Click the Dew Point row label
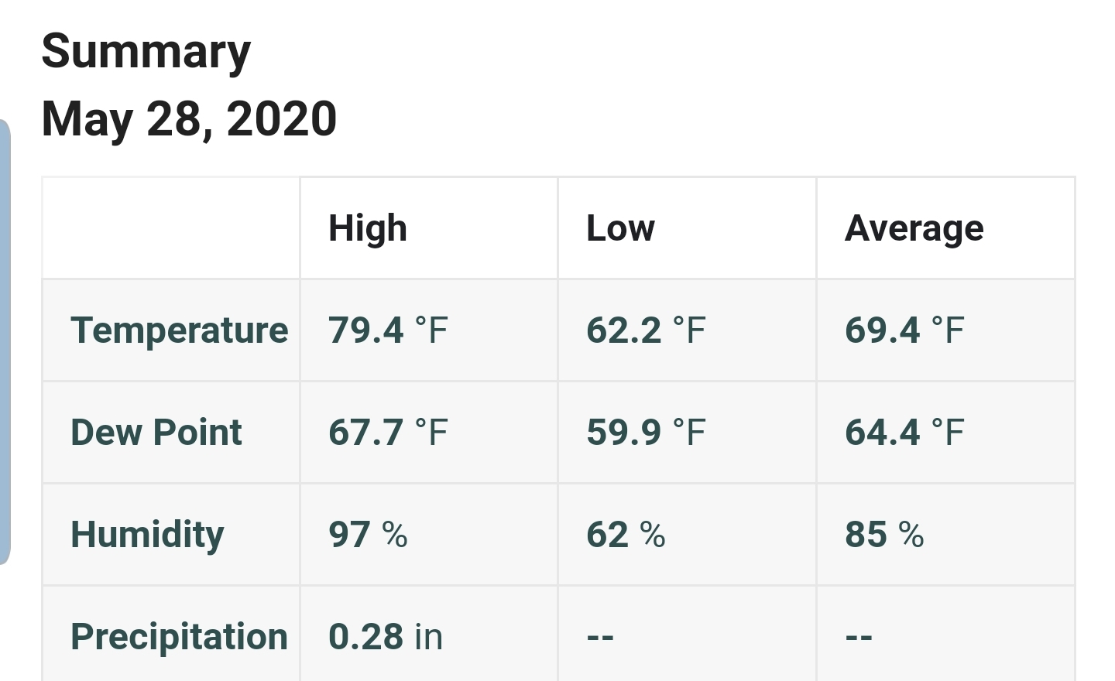The height and width of the screenshot is (681, 1115). [156, 433]
